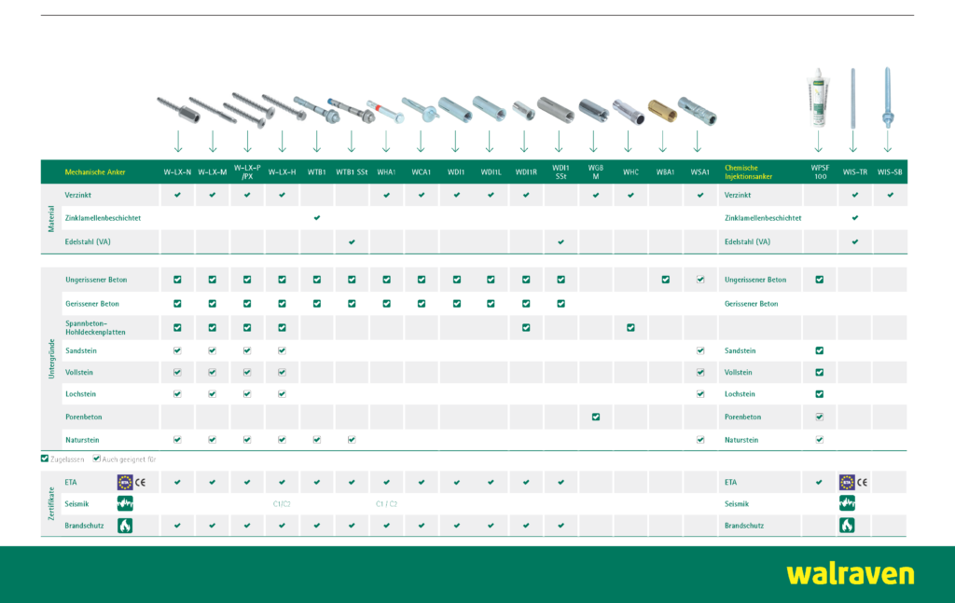
Task: Click the Verzinkt tick for WGB M
Action: click(x=596, y=196)
